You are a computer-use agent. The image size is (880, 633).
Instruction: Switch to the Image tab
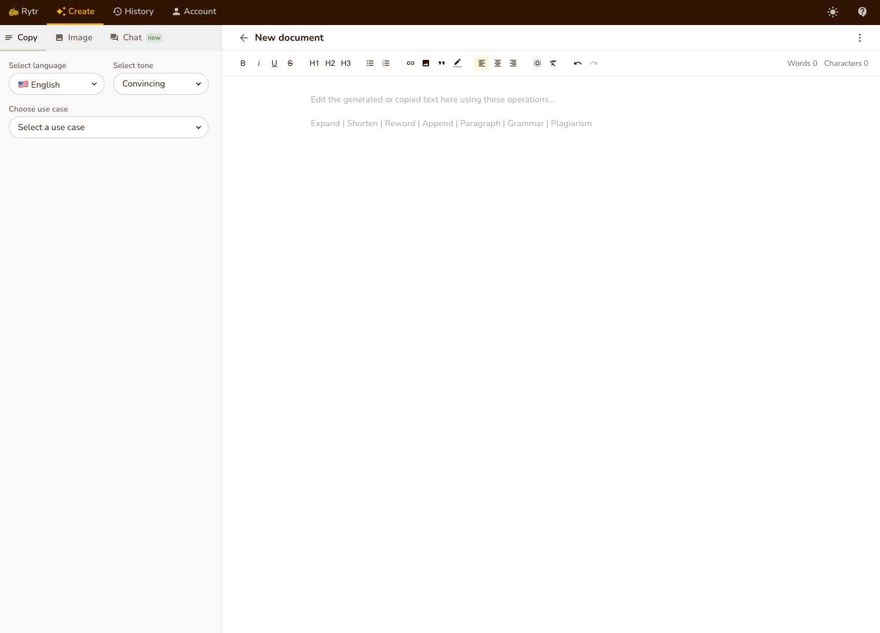[x=74, y=38]
